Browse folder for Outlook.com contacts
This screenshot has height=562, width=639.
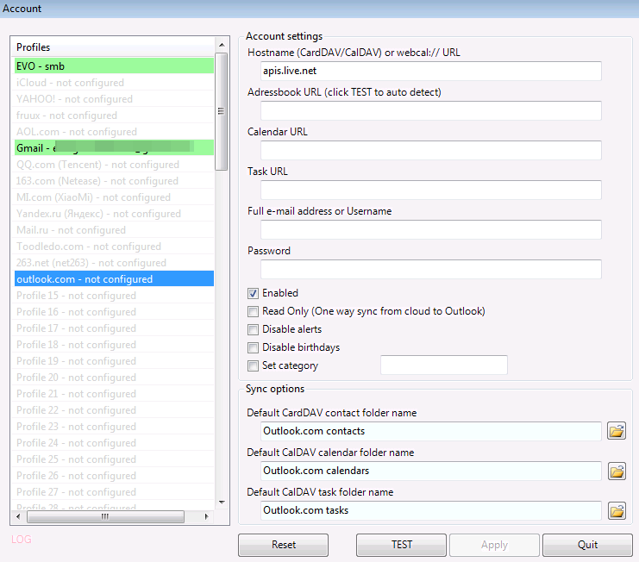(x=617, y=431)
